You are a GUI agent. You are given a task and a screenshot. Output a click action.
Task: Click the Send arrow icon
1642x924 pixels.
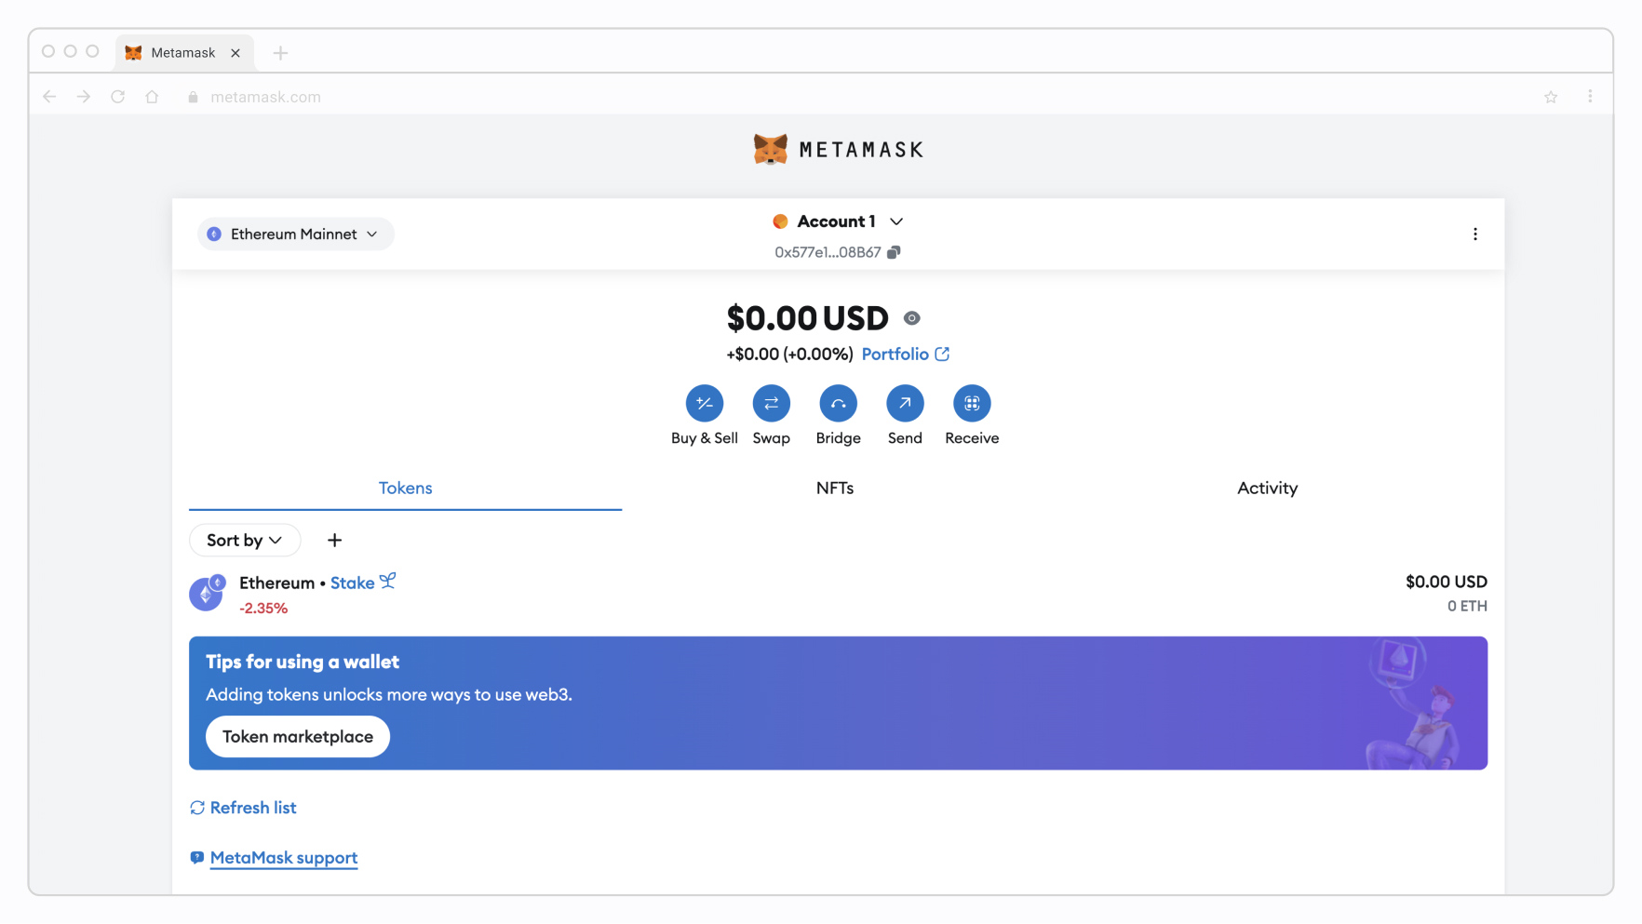click(905, 403)
